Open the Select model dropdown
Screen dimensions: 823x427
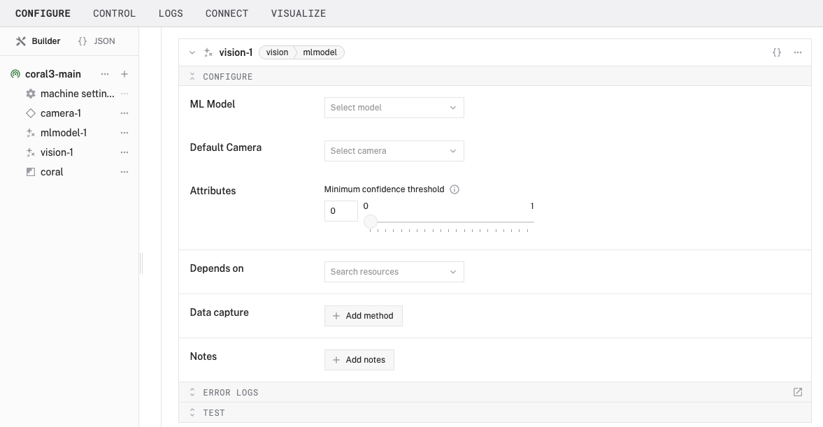(394, 108)
